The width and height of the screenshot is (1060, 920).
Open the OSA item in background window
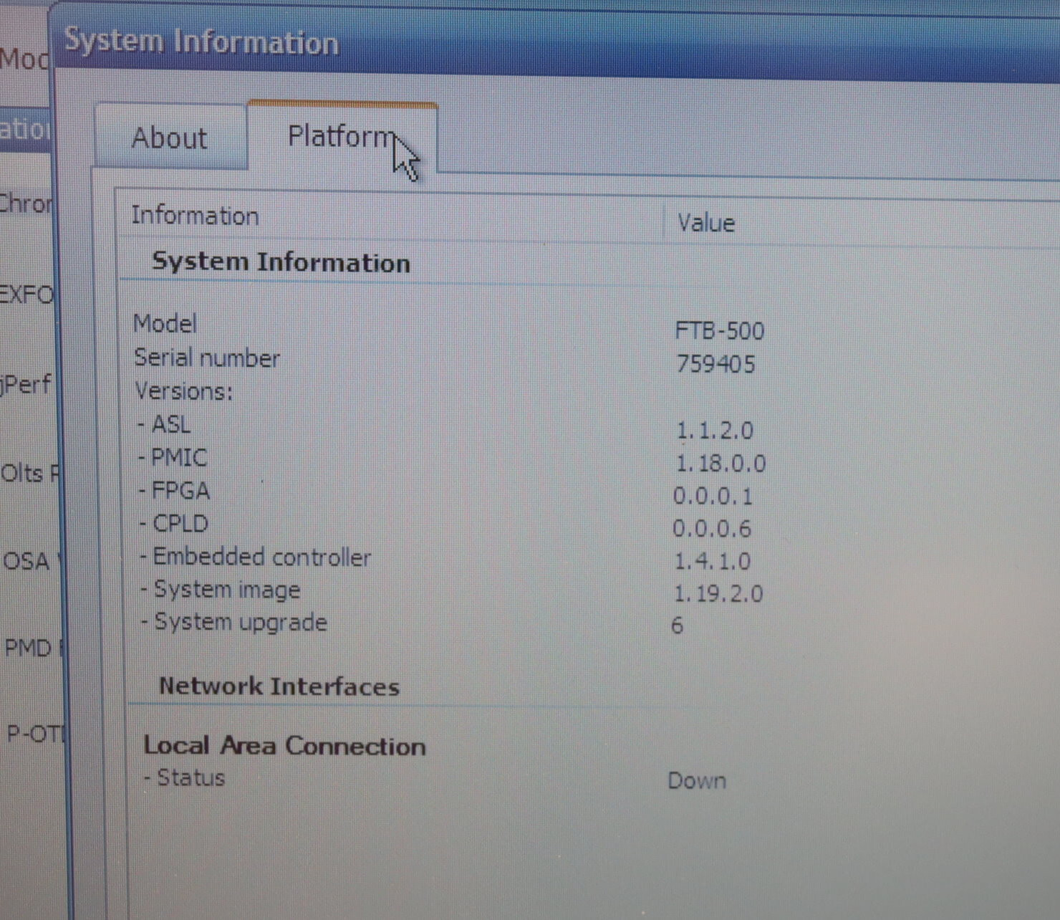pos(26,560)
